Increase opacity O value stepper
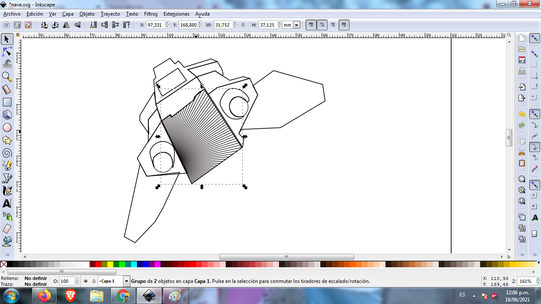 [x=77, y=279]
